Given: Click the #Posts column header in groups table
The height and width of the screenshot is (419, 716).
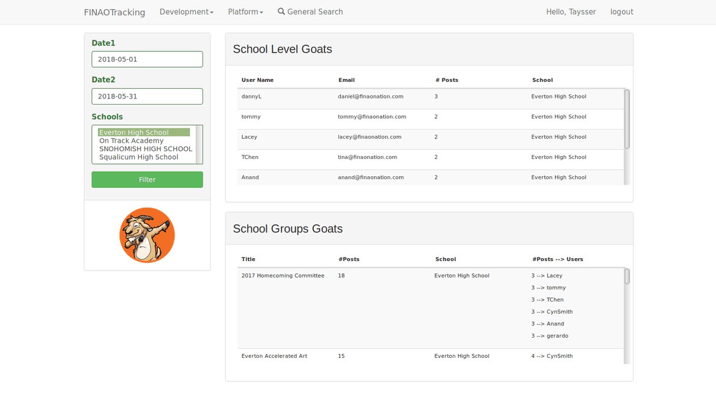Looking at the screenshot, I should point(349,259).
